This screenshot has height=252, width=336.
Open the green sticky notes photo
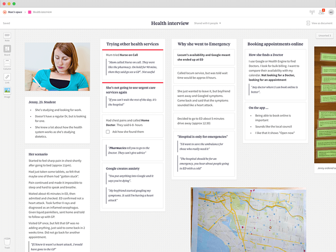325,105
